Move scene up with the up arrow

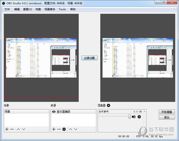18,129
